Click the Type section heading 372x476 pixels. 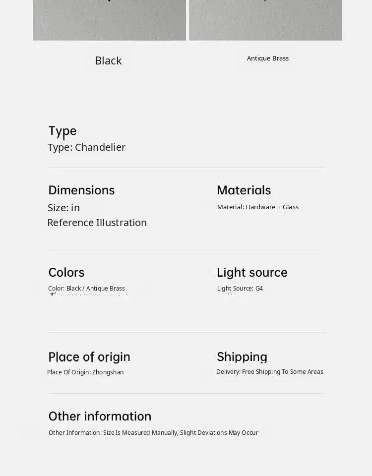click(62, 131)
